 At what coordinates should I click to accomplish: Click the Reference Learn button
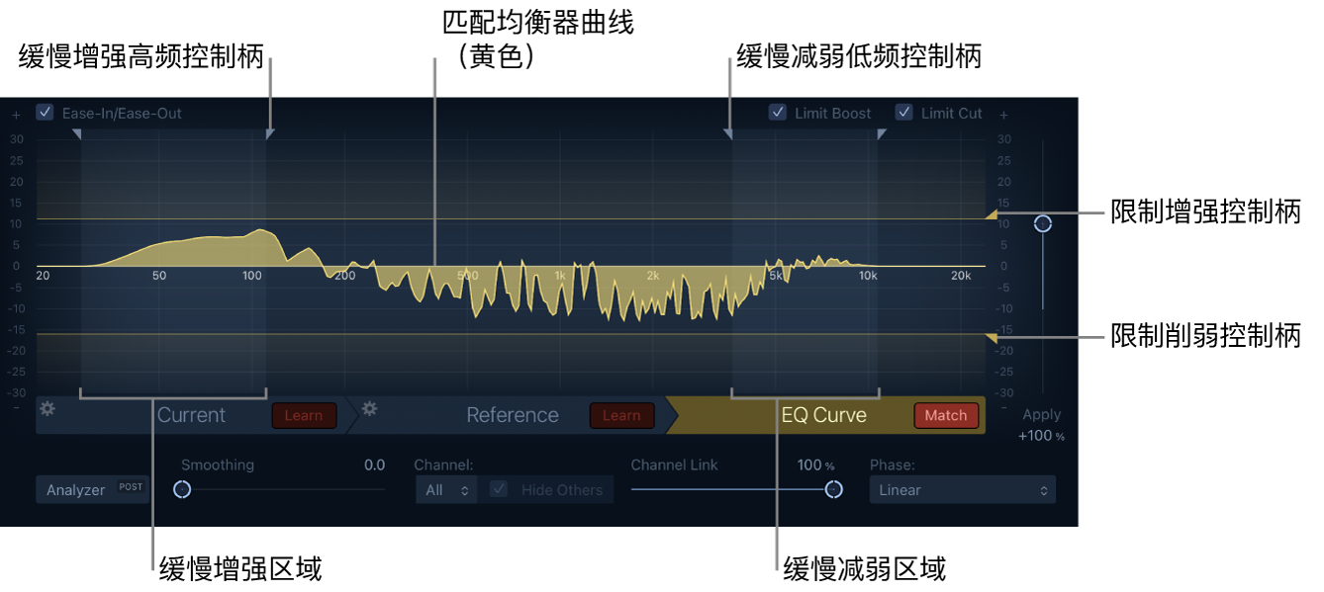pos(621,415)
